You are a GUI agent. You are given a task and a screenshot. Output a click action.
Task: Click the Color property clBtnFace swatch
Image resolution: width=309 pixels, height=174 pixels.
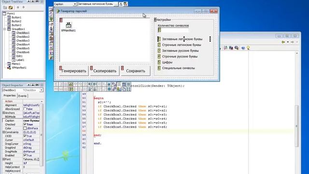[25, 128]
